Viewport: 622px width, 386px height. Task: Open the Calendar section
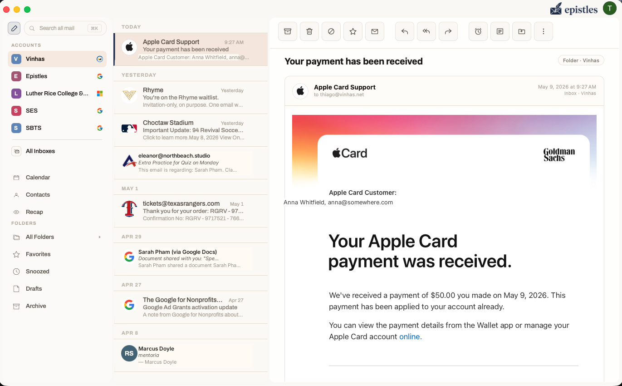57,178
